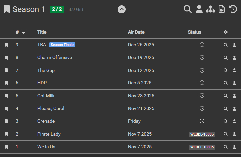Sort episodes by number column arrow
This screenshot has width=241, height=157.
tap(23, 33)
